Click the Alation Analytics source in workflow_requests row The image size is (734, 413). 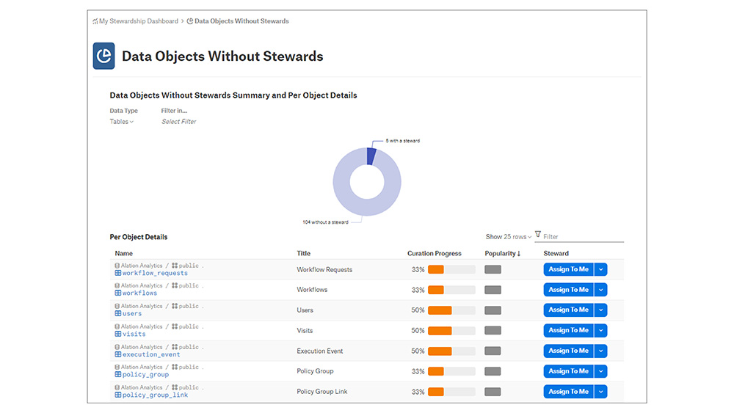click(x=142, y=266)
